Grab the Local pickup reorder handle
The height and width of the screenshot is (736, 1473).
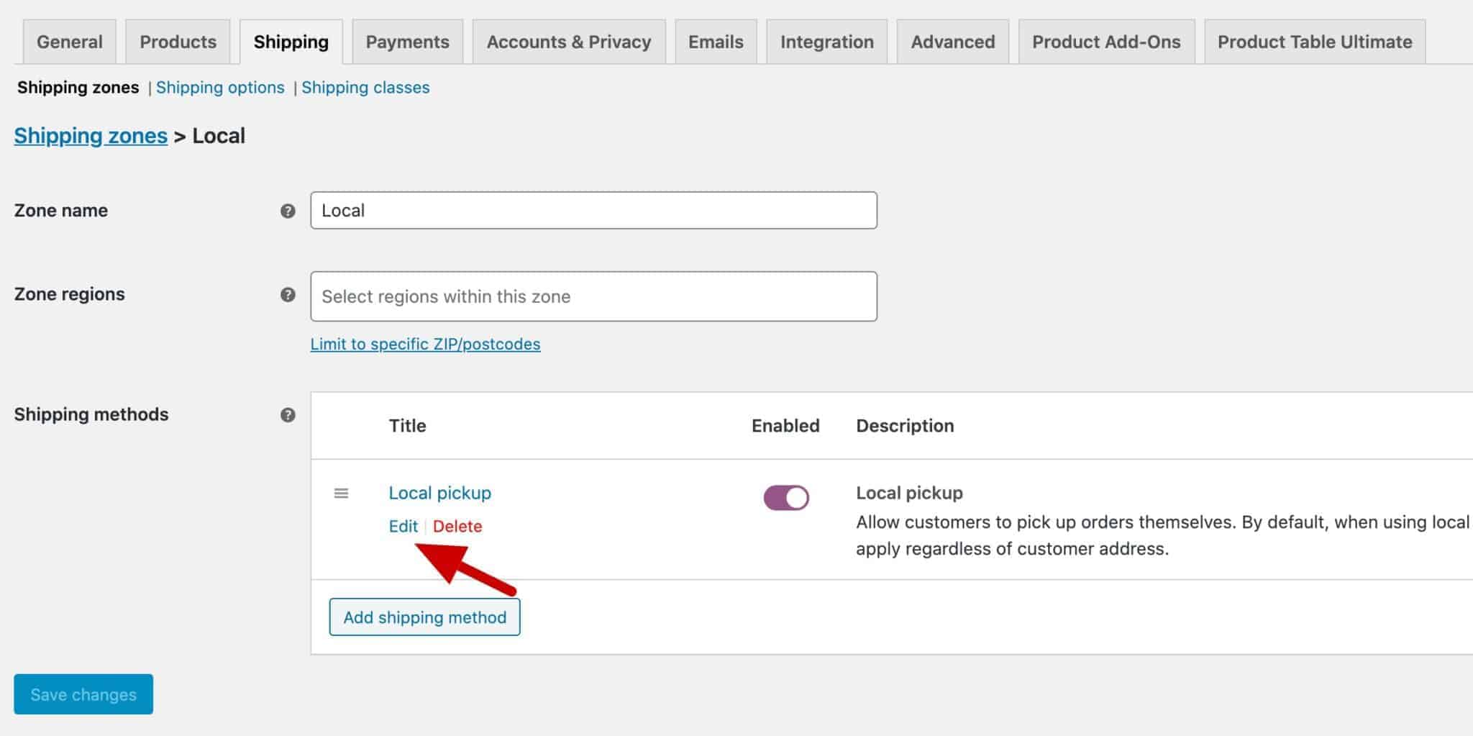340,494
